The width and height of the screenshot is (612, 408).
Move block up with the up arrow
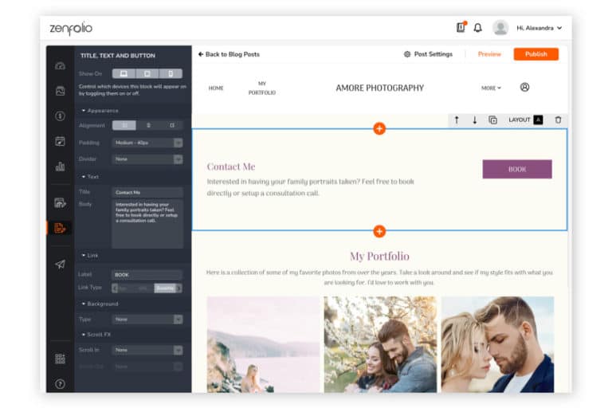[457, 120]
